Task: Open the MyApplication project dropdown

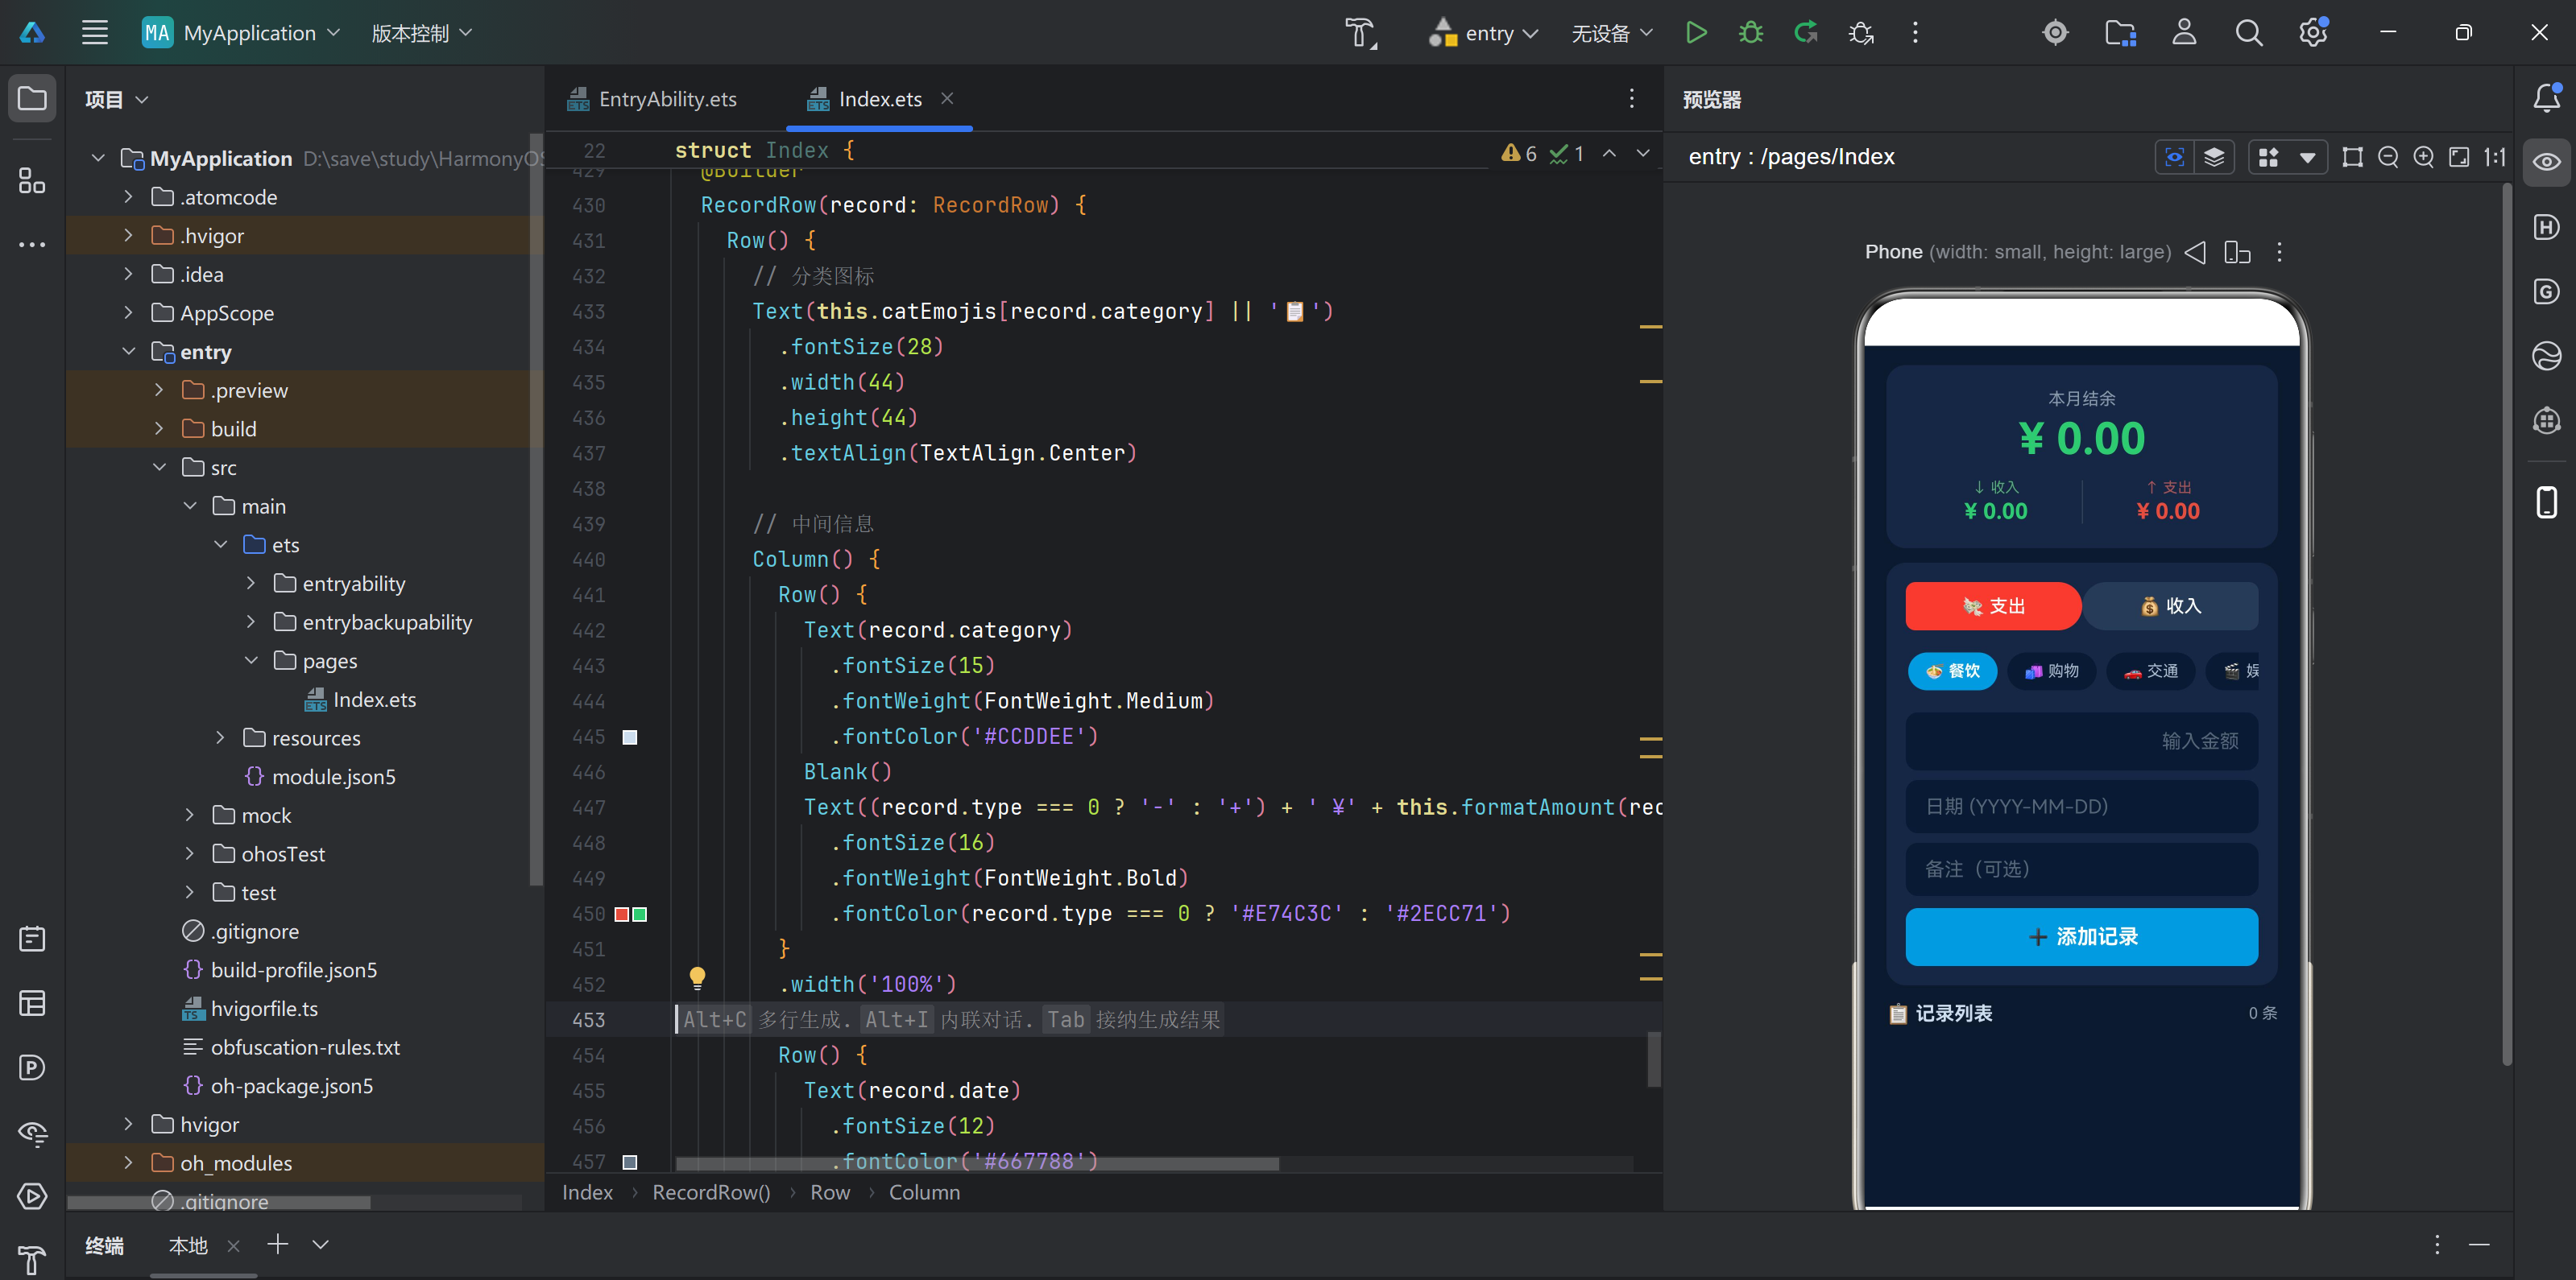Action: click(x=241, y=33)
